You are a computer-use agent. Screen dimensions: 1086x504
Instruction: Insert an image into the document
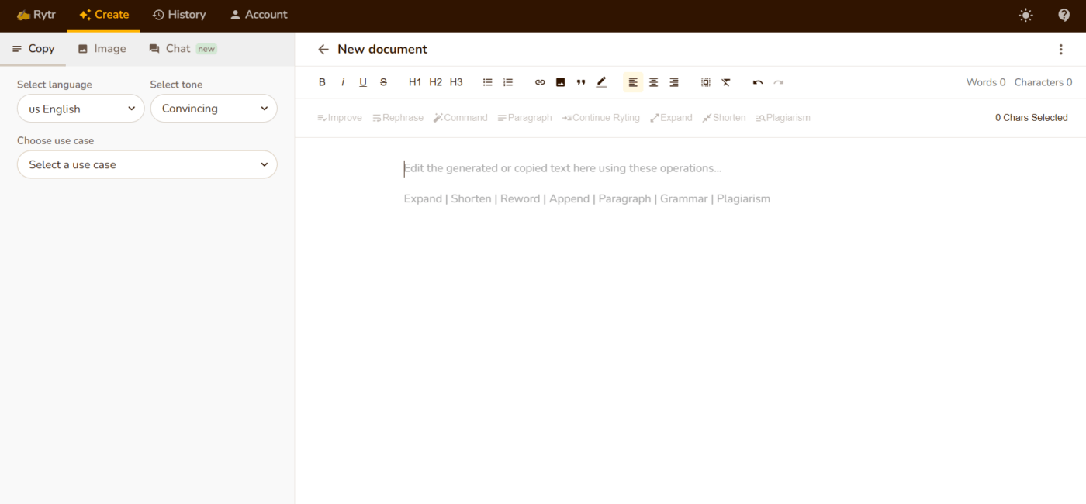click(560, 82)
